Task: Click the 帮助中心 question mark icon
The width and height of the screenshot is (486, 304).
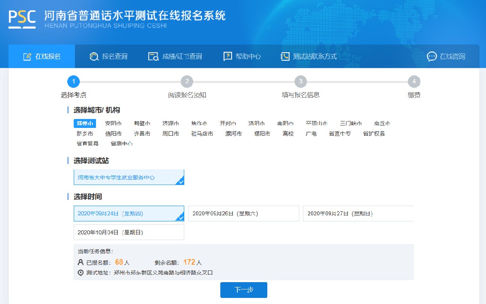Action: coord(228,57)
